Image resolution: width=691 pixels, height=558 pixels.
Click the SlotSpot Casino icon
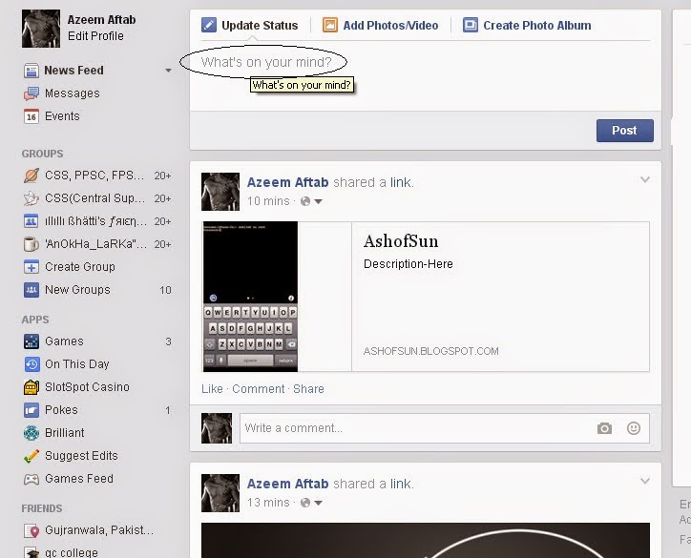[31, 387]
